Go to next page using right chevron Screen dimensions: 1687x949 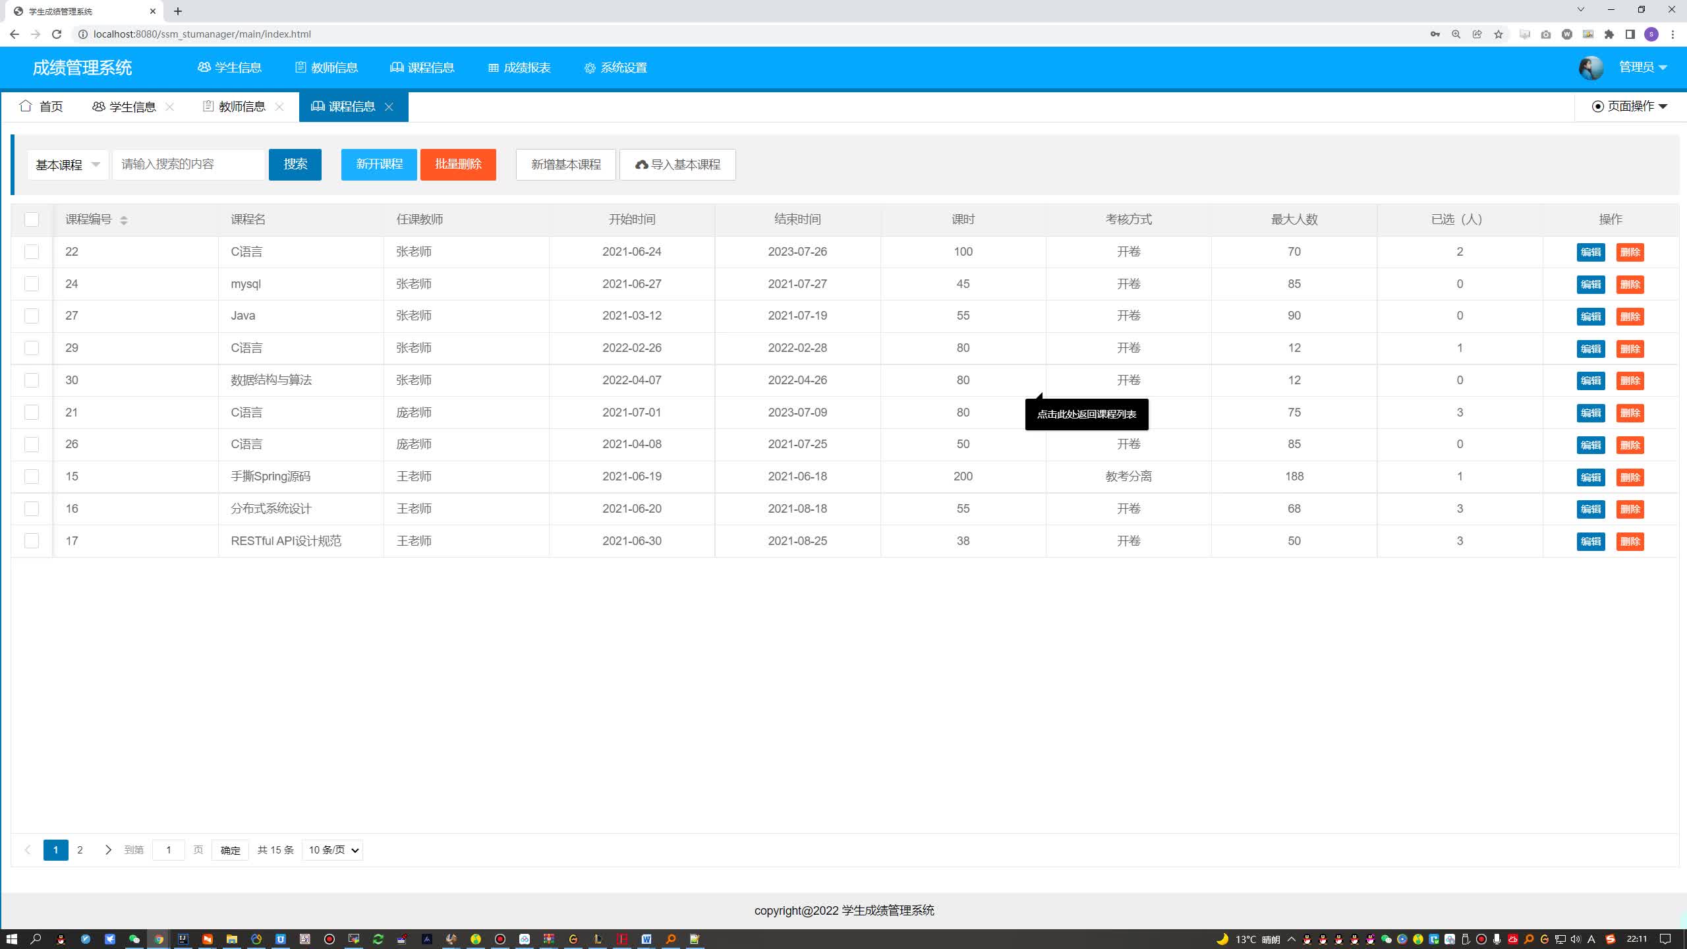(x=108, y=850)
